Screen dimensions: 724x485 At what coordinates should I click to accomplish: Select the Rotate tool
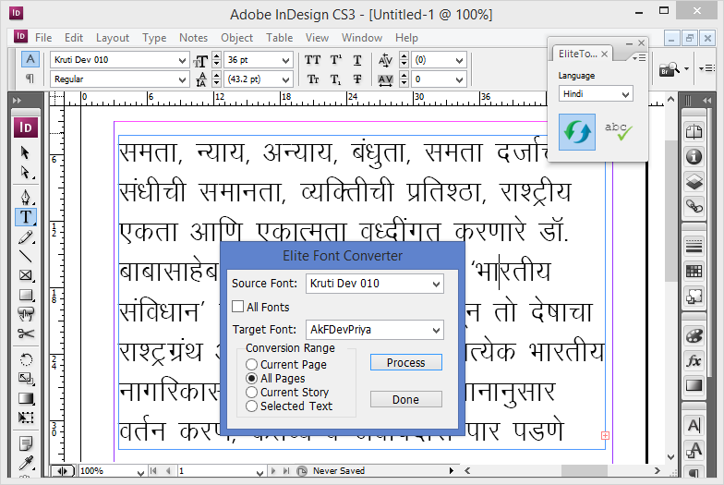pos(25,359)
